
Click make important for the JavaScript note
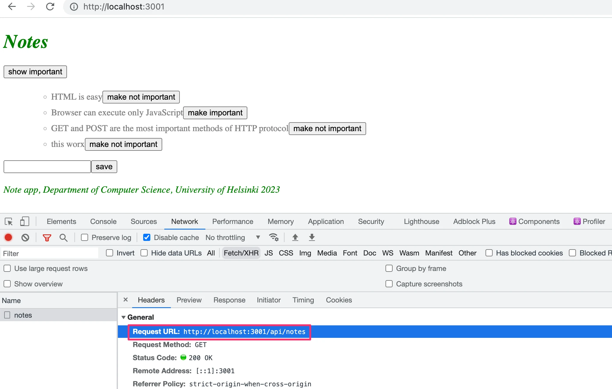point(215,113)
